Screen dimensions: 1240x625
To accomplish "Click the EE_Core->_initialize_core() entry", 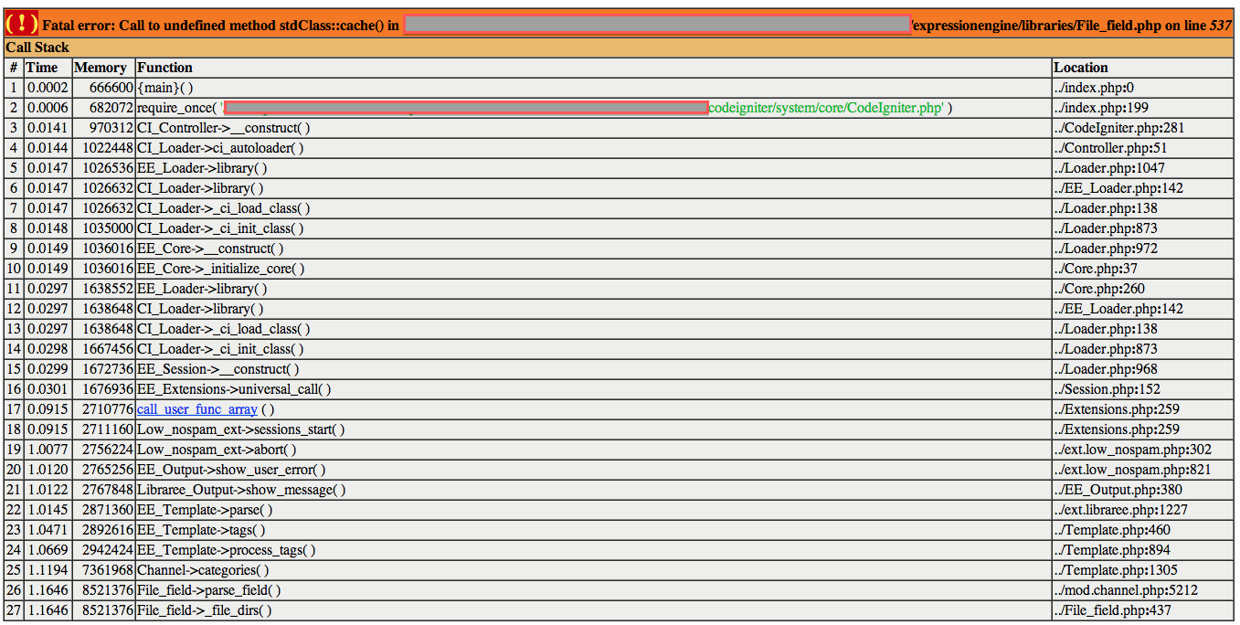I will coord(220,269).
